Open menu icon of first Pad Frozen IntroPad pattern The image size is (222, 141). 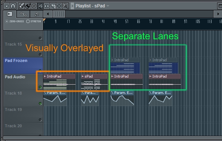click(112, 60)
